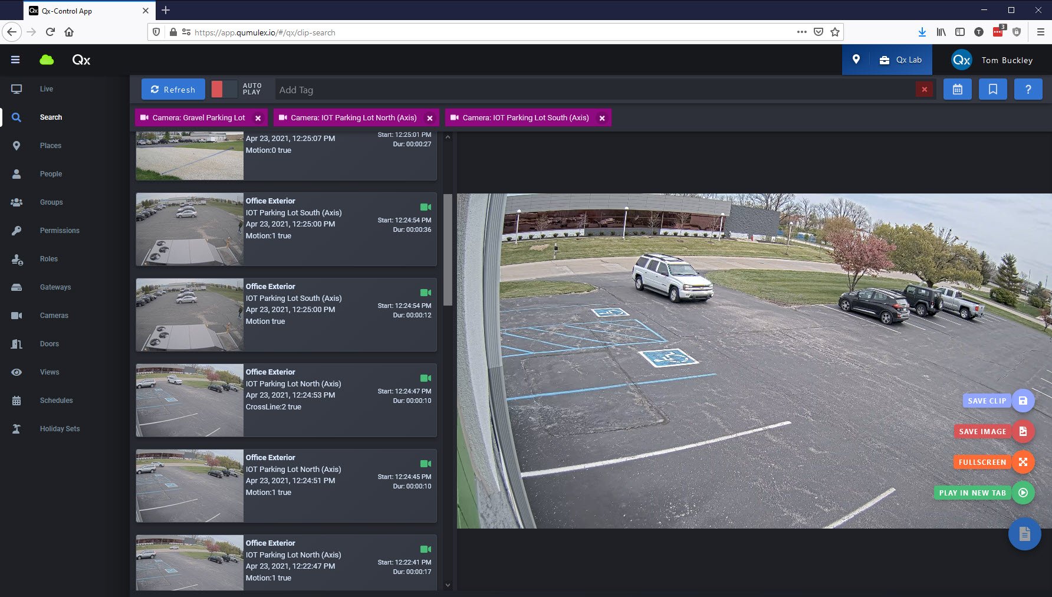Open help with the question mark button
The image size is (1052, 597).
pos(1028,90)
